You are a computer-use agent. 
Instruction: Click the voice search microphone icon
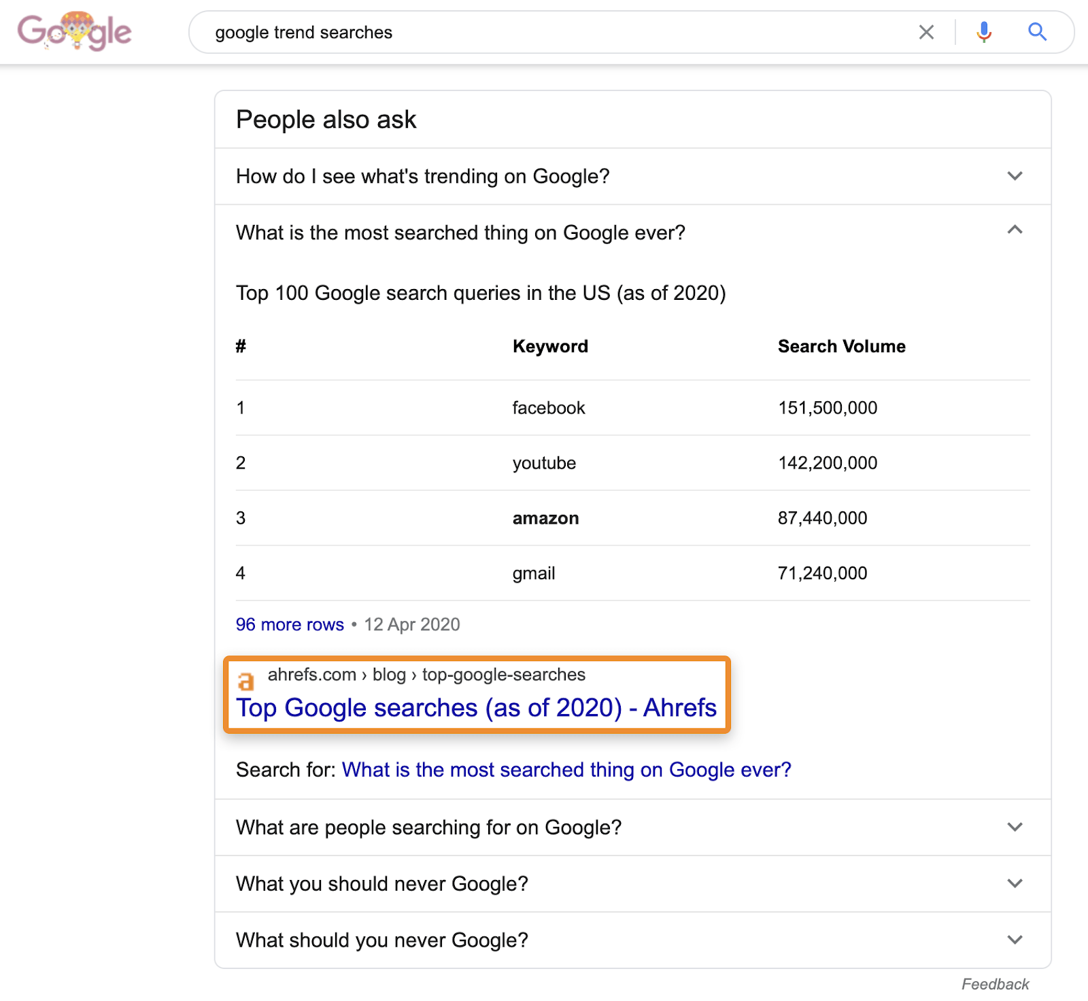pyautogui.click(x=983, y=32)
